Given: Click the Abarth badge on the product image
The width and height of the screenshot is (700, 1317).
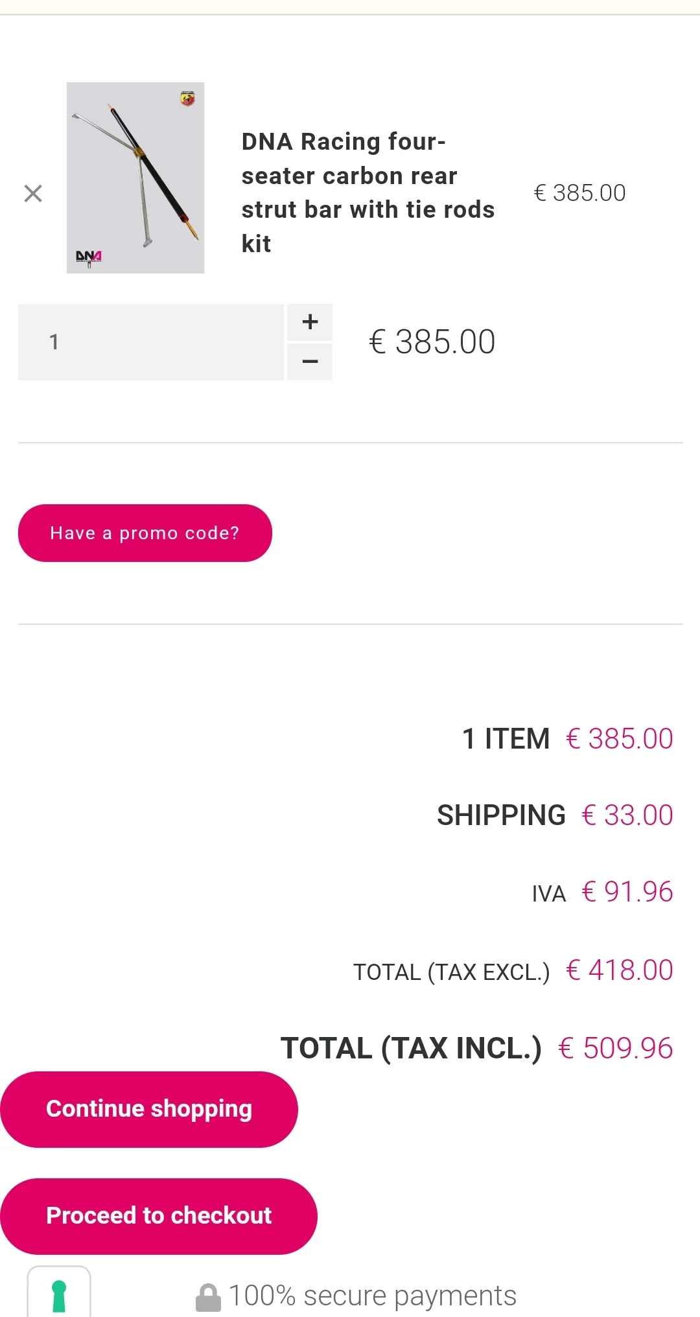Looking at the screenshot, I should (187, 99).
